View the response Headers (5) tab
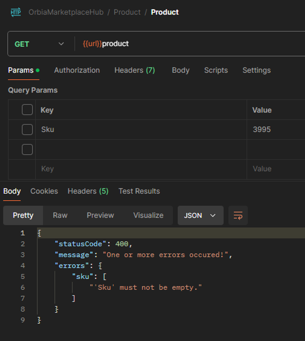 tap(88, 191)
